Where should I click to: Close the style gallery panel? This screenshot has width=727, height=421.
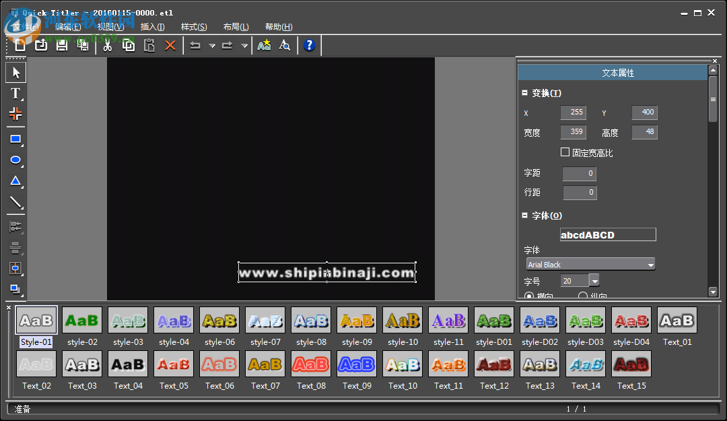pos(8,307)
